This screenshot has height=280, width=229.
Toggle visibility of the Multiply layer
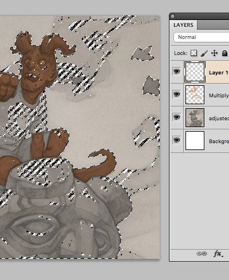click(176, 94)
